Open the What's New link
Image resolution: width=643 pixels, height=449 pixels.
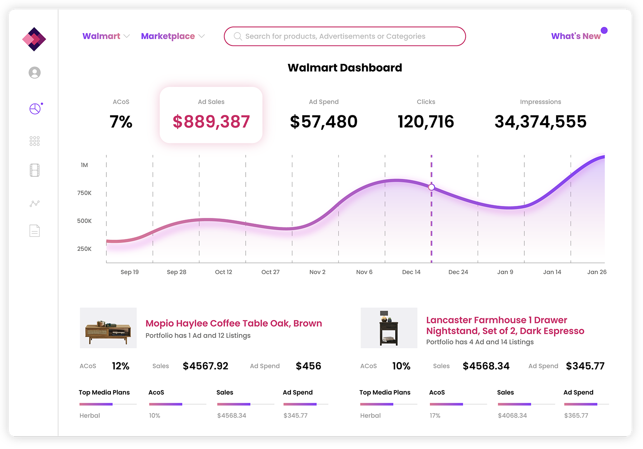point(576,36)
